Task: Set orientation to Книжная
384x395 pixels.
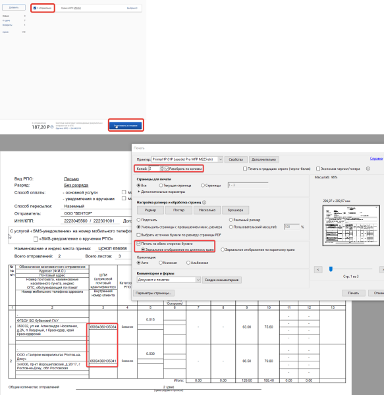Action: pos(161,263)
